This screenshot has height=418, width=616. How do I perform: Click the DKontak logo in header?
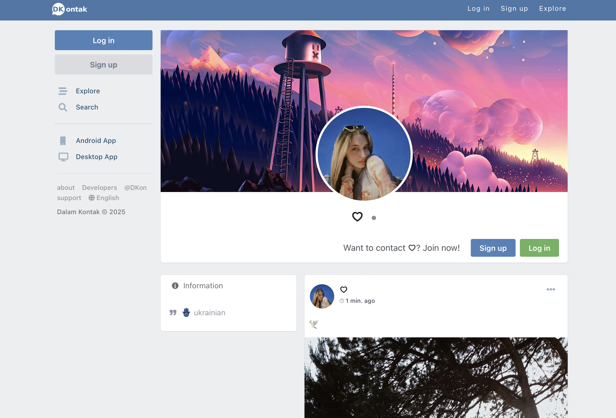click(x=70, y=9)
